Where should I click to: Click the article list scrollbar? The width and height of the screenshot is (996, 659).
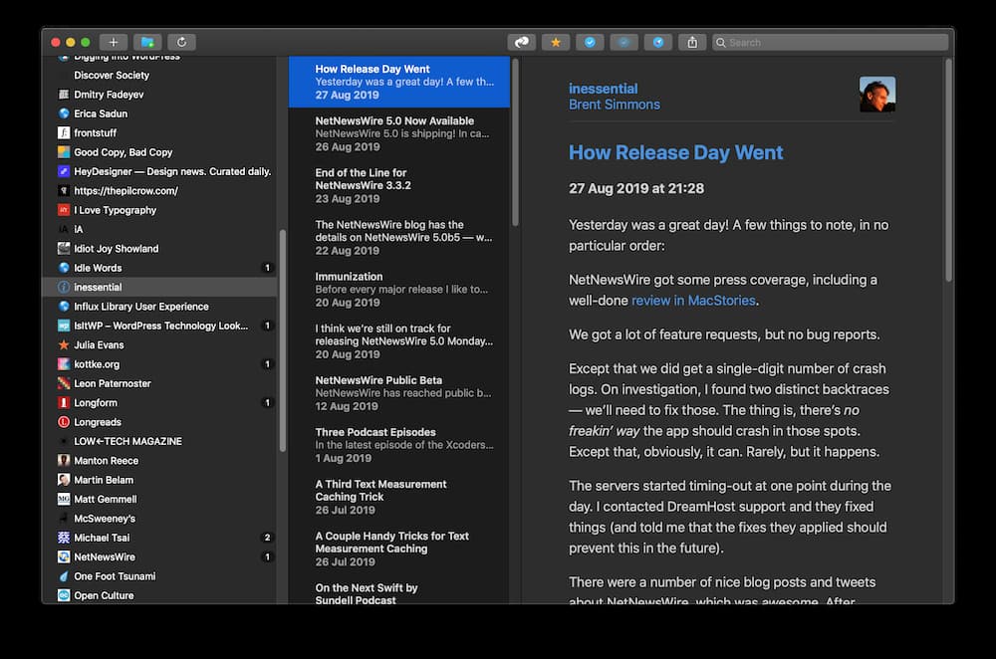(x=515, y=142)
